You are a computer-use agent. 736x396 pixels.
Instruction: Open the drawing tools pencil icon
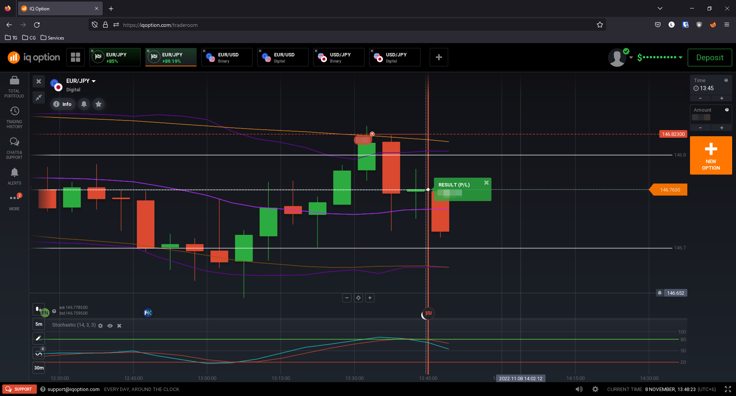pyautogui.click(x=39, y=338)
